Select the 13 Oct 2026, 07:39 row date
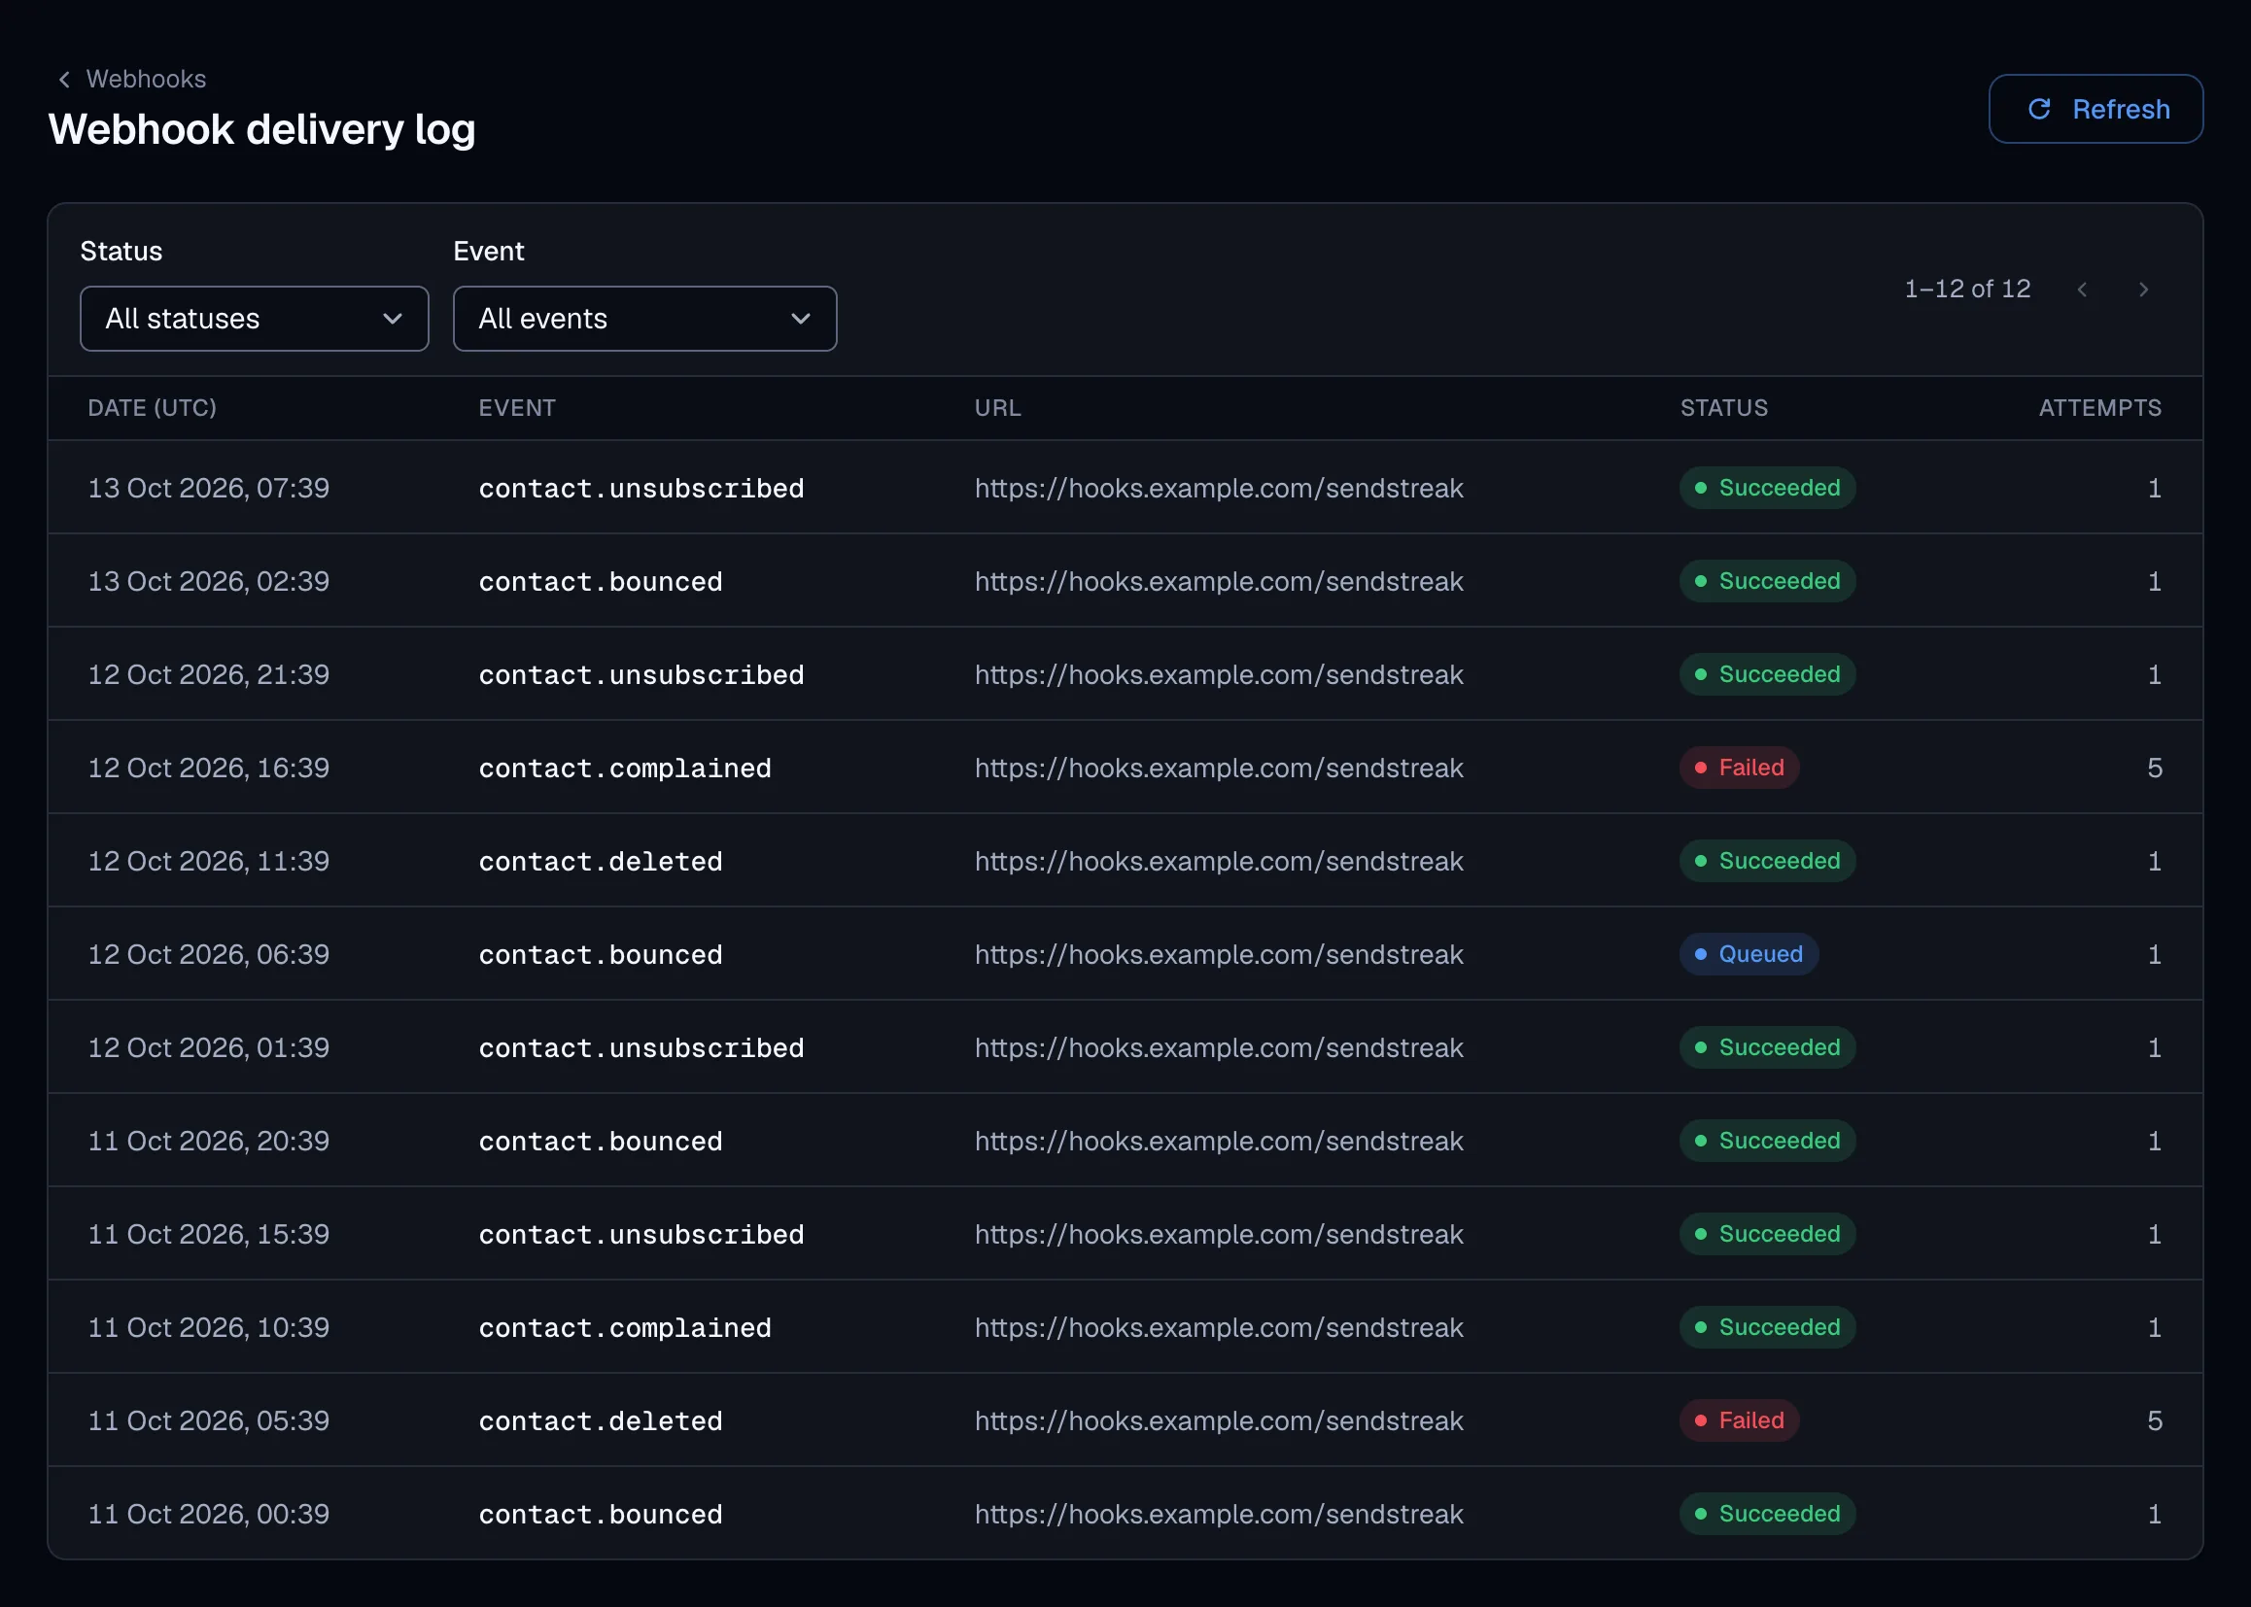Screen dimensions: 2251x1607 click(209, 488)
